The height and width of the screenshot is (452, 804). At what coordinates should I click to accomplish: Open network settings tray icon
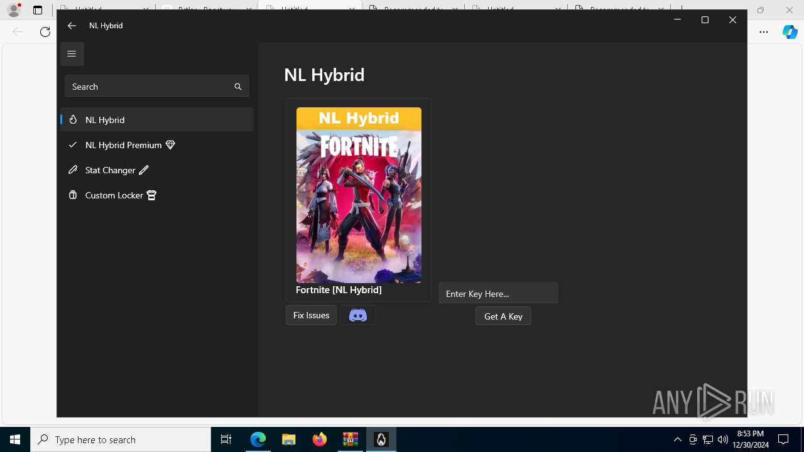pos(708,439)
